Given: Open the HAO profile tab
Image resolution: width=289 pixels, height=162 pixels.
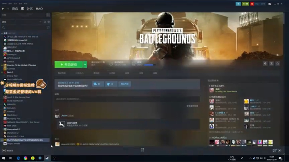Looking at the screenshot, I should (x=39, y=9).
